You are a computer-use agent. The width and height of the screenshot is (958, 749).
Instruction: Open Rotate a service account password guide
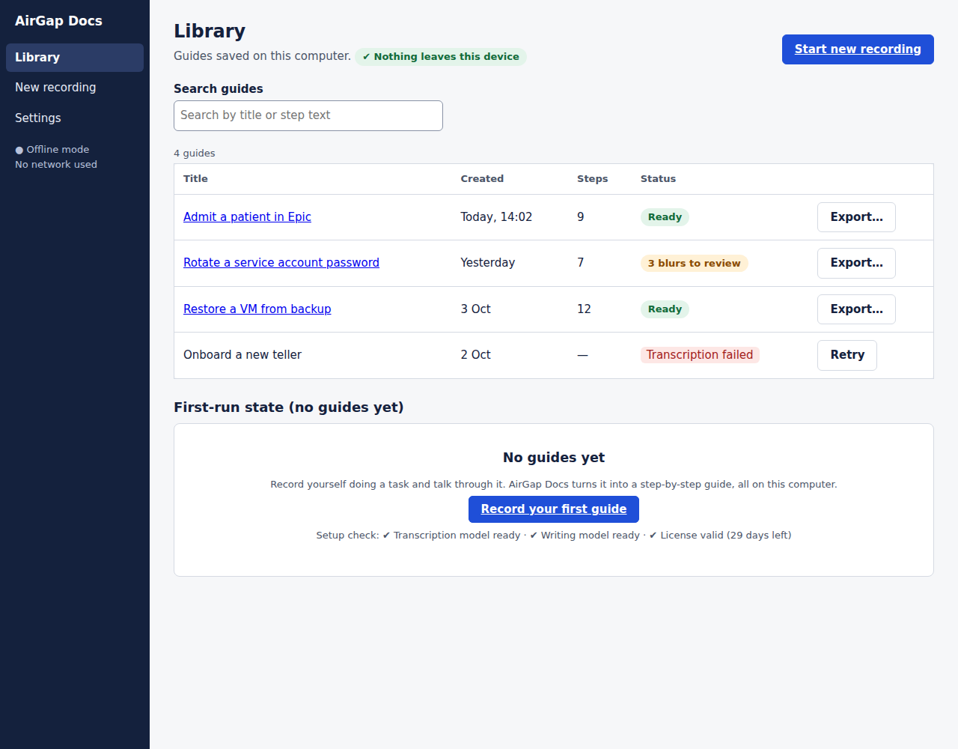[281, 263]
